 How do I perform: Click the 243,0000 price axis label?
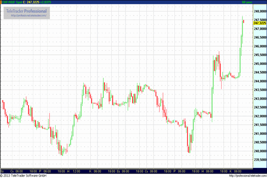[x=259, y=99]
